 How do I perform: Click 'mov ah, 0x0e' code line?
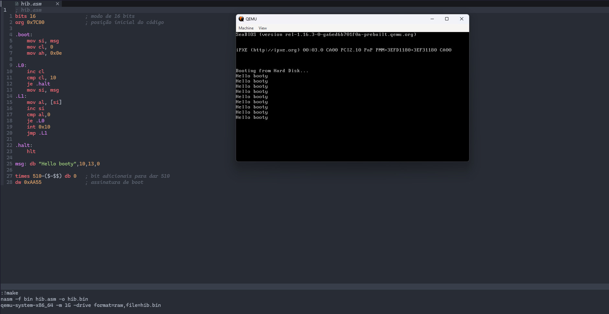pyautogui.click(x=44, y=53)
